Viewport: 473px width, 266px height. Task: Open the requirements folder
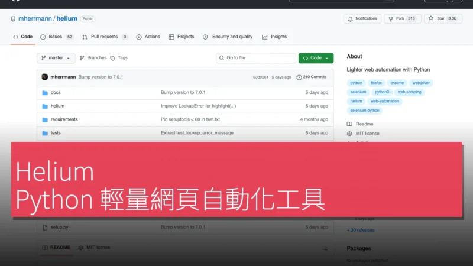pos(64,119)
